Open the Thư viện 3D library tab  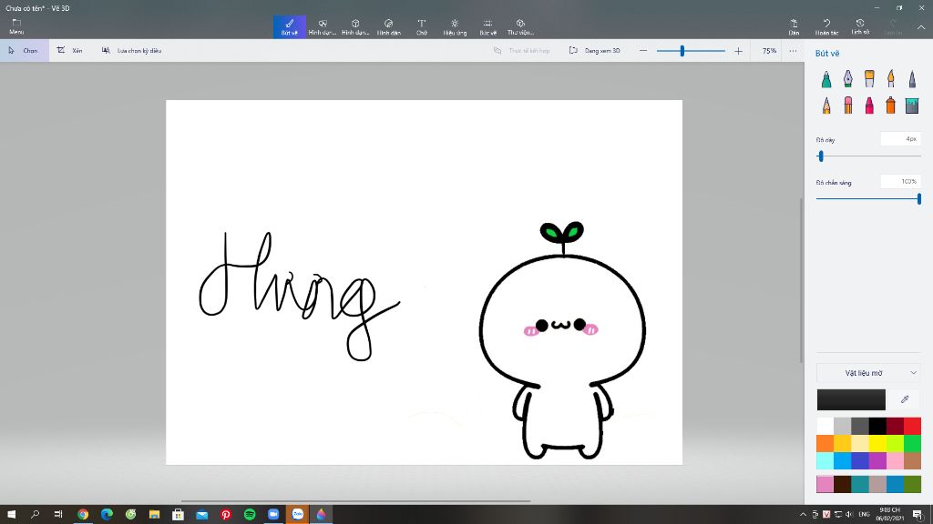point(520,26)
